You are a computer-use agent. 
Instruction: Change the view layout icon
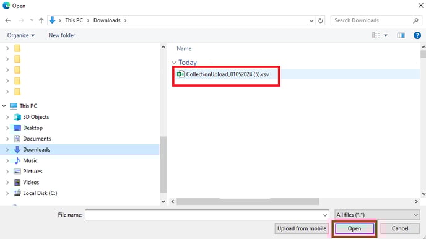click(x=376, y=35)
